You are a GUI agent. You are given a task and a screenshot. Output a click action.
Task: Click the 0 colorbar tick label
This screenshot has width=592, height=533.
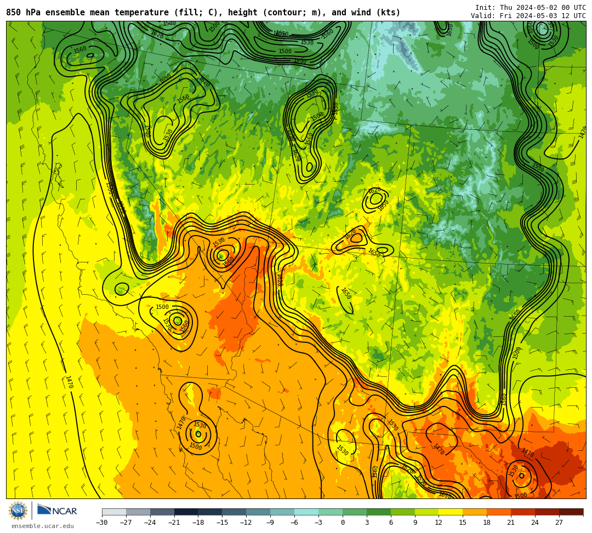pos(343,523)
